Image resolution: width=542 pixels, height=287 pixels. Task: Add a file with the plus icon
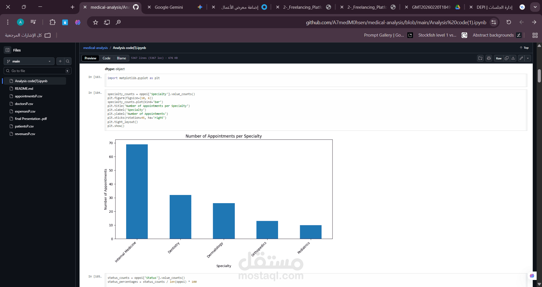tap(60, 61)
